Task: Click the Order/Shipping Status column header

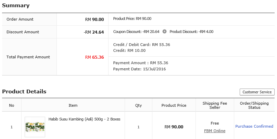Action: 254,105
